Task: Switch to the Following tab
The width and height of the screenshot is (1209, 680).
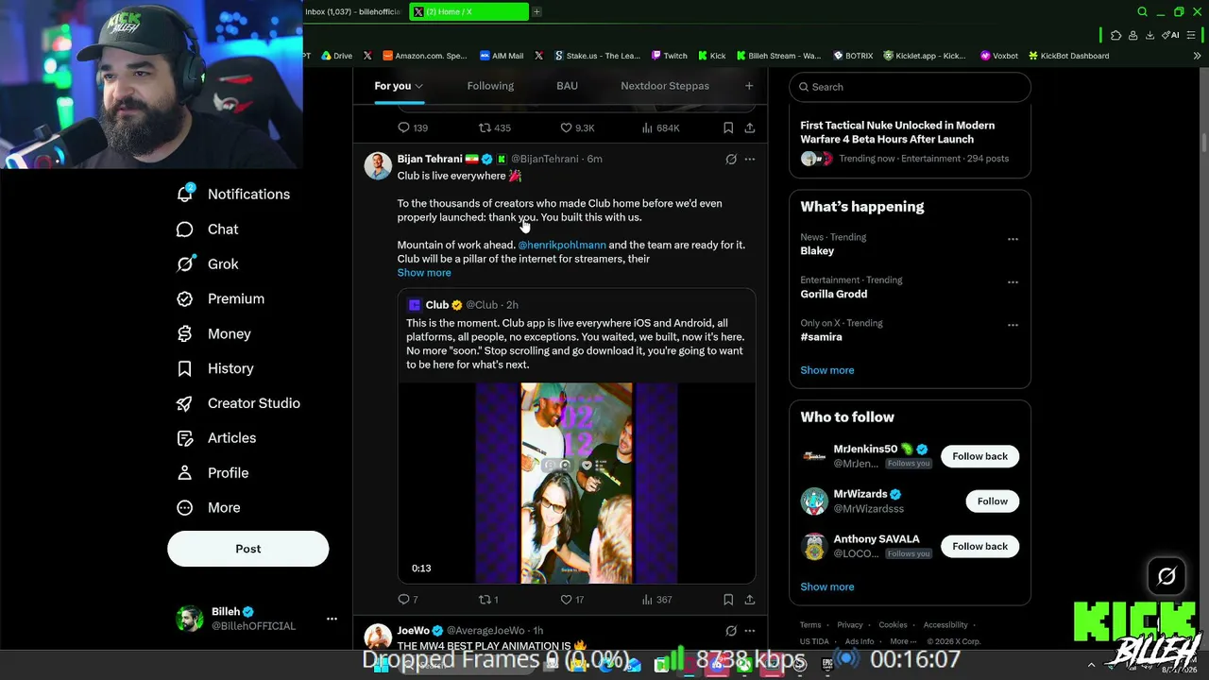Action: pos(490,86)
